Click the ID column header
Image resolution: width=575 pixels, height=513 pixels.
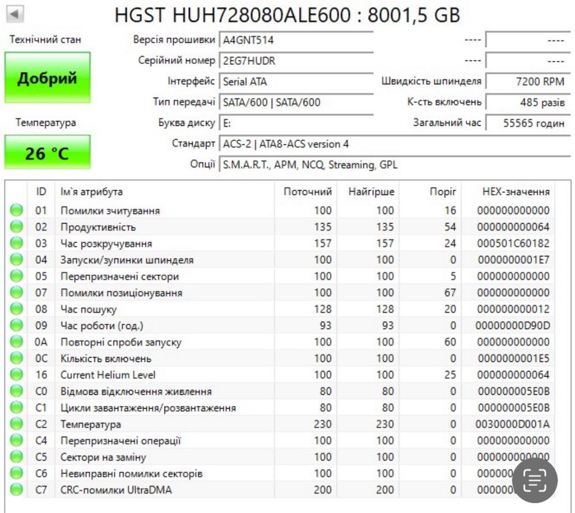point(41,192)
